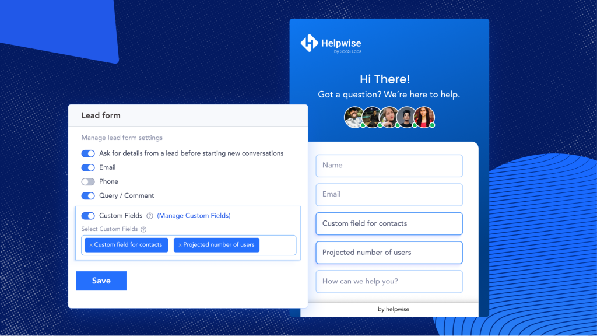This screenshot has height=336, width=597.
Task: Click the Hi There! greeting text
Action: coord(385,79)
